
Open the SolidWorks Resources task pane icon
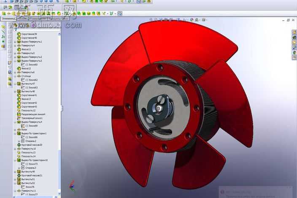294,32
